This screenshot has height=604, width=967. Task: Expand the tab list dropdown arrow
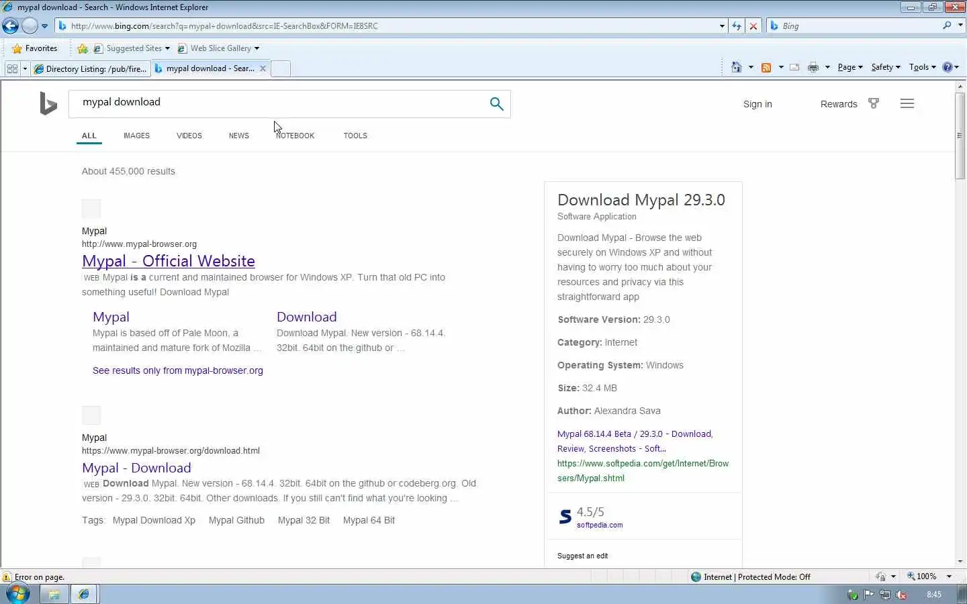pos(25,68)
